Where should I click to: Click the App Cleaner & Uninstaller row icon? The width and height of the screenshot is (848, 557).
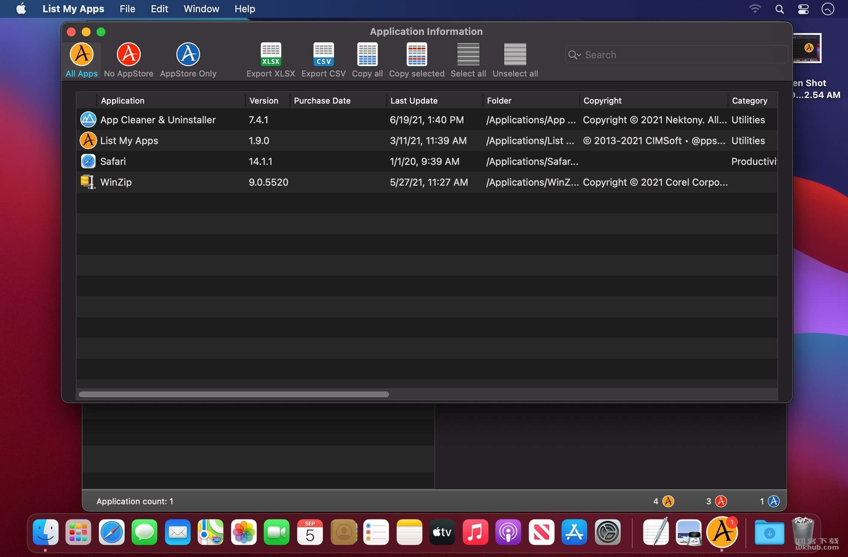[88, 120]
